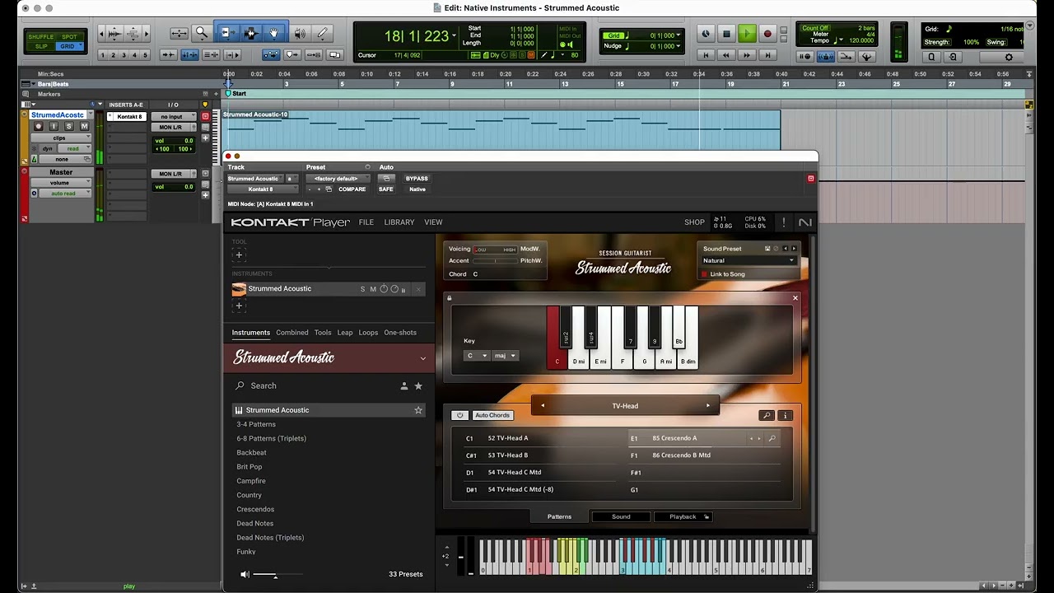
Task: Click favorites star beside Strummed Acoustic preset
Action: [417, 410]
